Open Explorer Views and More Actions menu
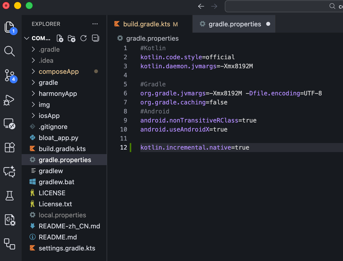Viewport: 343px width, 261px height. point(95,24)
